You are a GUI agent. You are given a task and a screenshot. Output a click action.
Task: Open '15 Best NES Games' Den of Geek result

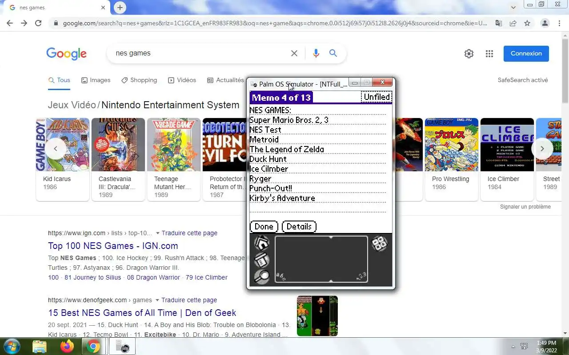pyautogui.click(x=142, y=313)
